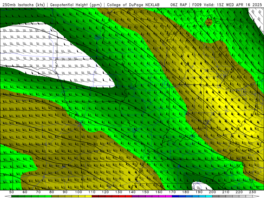This screenshot has height=198, width=264.
Task: Click the 100 label on the isotach scale
Action: 79,192
